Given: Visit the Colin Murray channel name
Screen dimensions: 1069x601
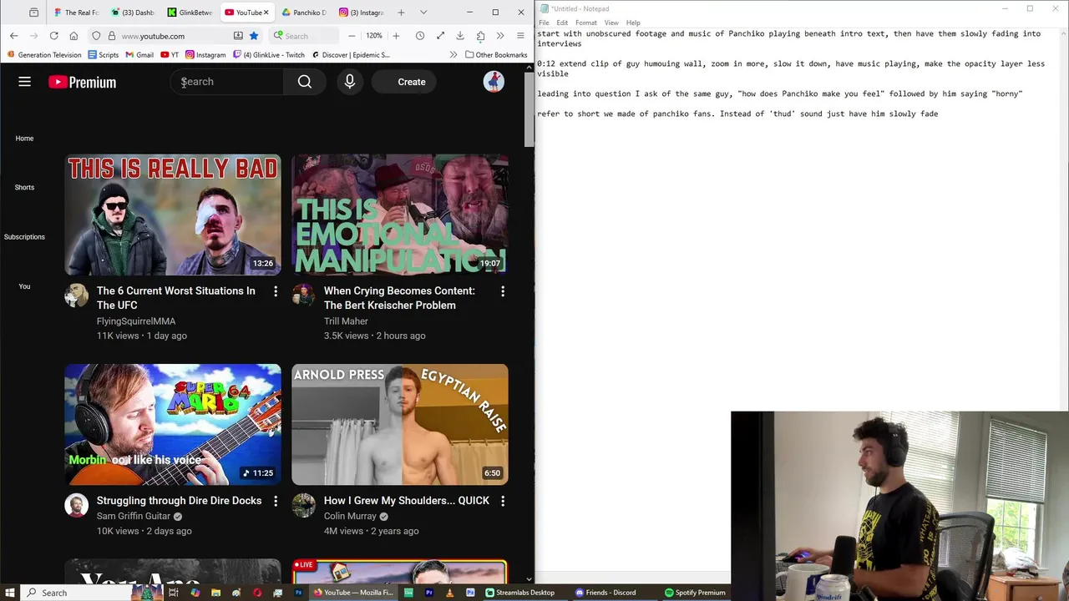Looking at the screenshot, I should [350, 516].
